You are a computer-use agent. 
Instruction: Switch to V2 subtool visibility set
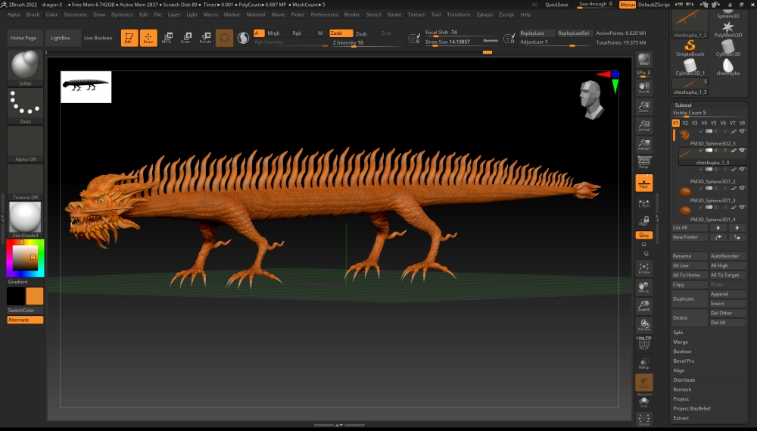click(685, 123)
